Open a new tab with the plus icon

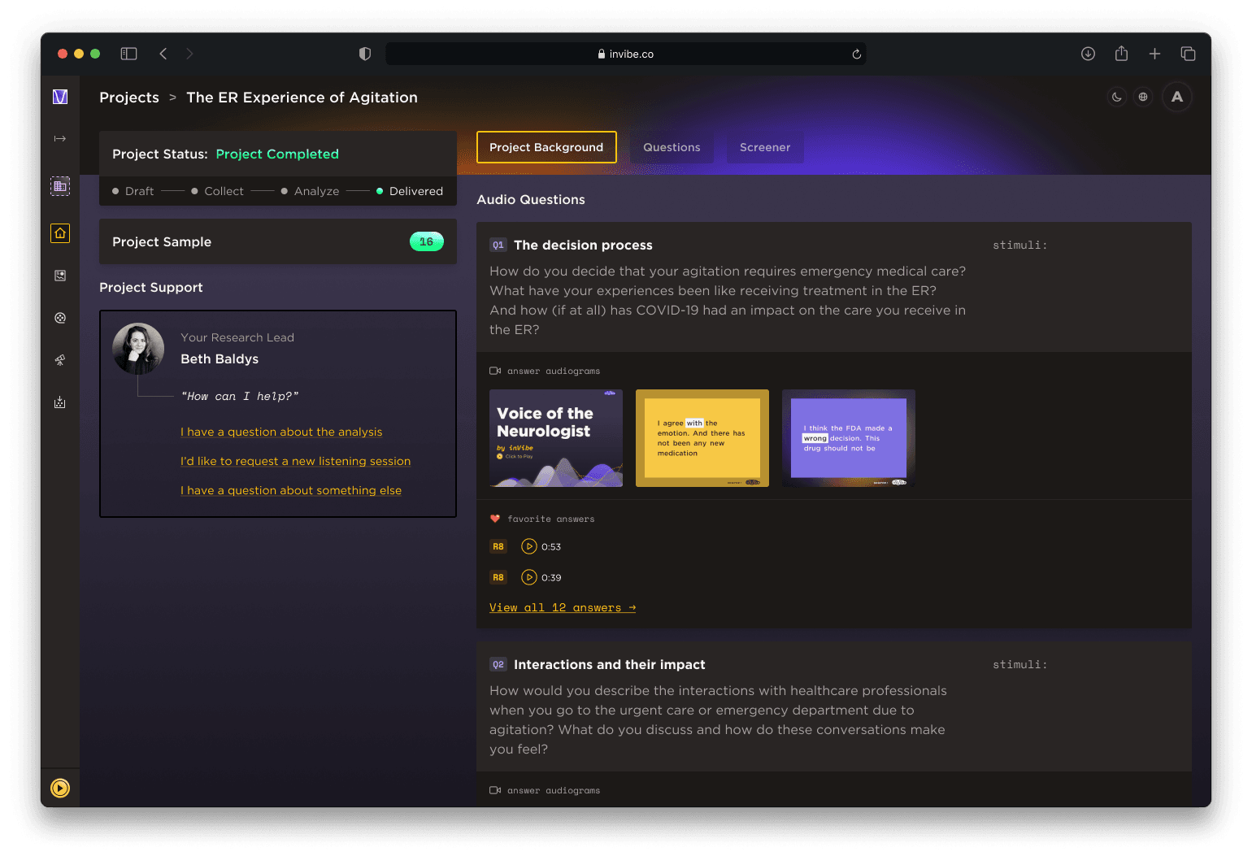point(1154,54)
